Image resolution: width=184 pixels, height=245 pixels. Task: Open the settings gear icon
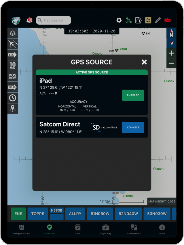tap(119, 20)
